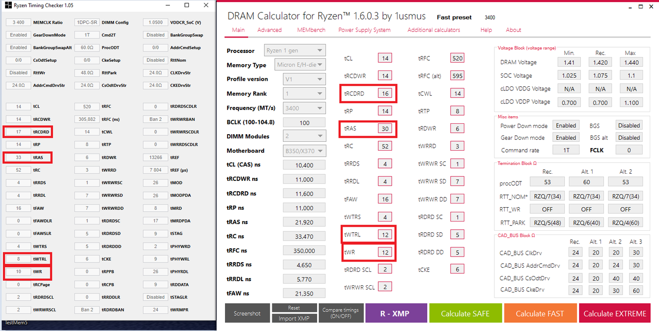Click the BGS alt Disabled field
The height and width of the screenshot is (331, 659).
click(x=629, y=138)
